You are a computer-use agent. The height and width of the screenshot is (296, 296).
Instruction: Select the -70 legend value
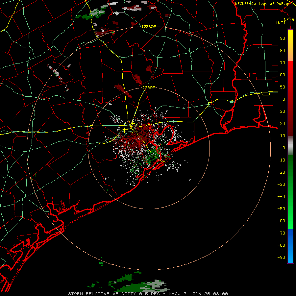pos(281,233)
